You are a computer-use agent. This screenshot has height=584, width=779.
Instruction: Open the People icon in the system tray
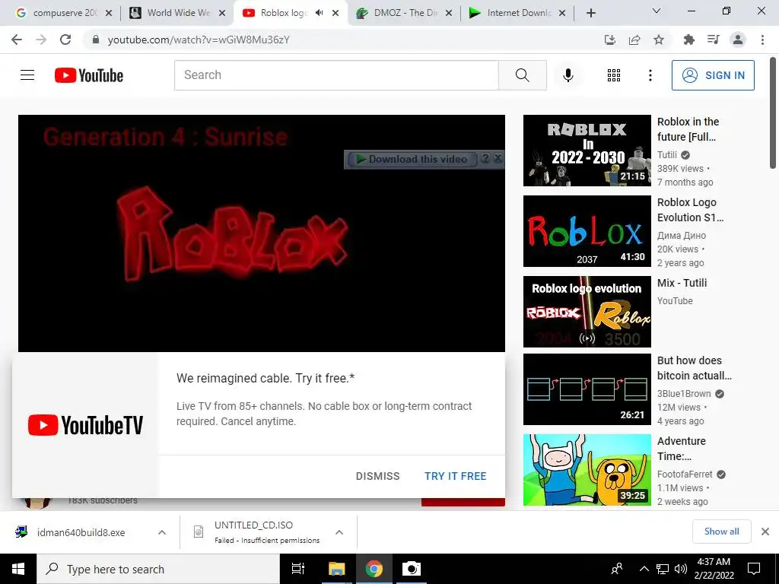(x=618, y=569)
